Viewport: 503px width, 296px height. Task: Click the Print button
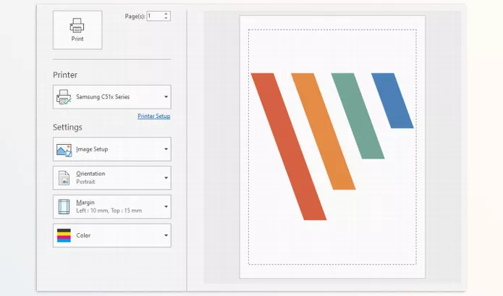[x=77, y=30]
